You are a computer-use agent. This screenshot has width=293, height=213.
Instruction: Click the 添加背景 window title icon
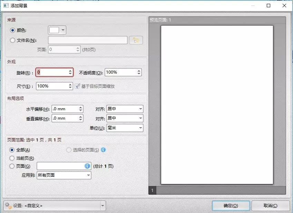tap(6, 6)
